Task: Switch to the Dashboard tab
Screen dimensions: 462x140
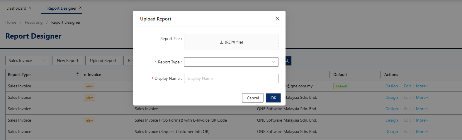Action: click(x=16, y=8)
